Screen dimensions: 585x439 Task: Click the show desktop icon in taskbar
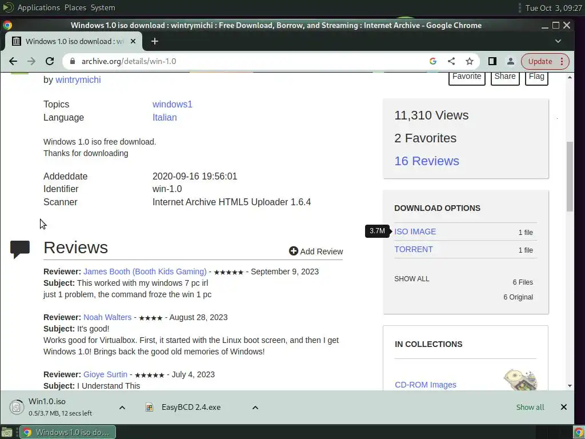(7, 433)
